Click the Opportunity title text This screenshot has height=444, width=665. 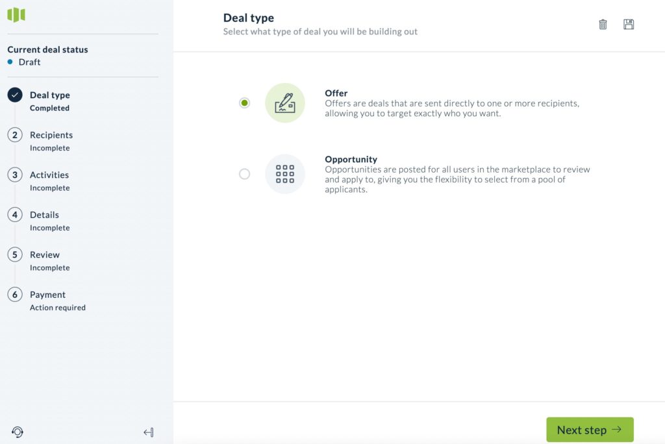click(x=351, y=159)
